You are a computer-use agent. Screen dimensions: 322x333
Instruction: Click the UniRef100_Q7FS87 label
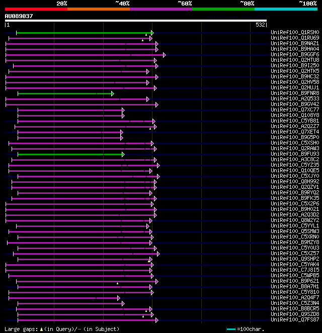[295, 319]
